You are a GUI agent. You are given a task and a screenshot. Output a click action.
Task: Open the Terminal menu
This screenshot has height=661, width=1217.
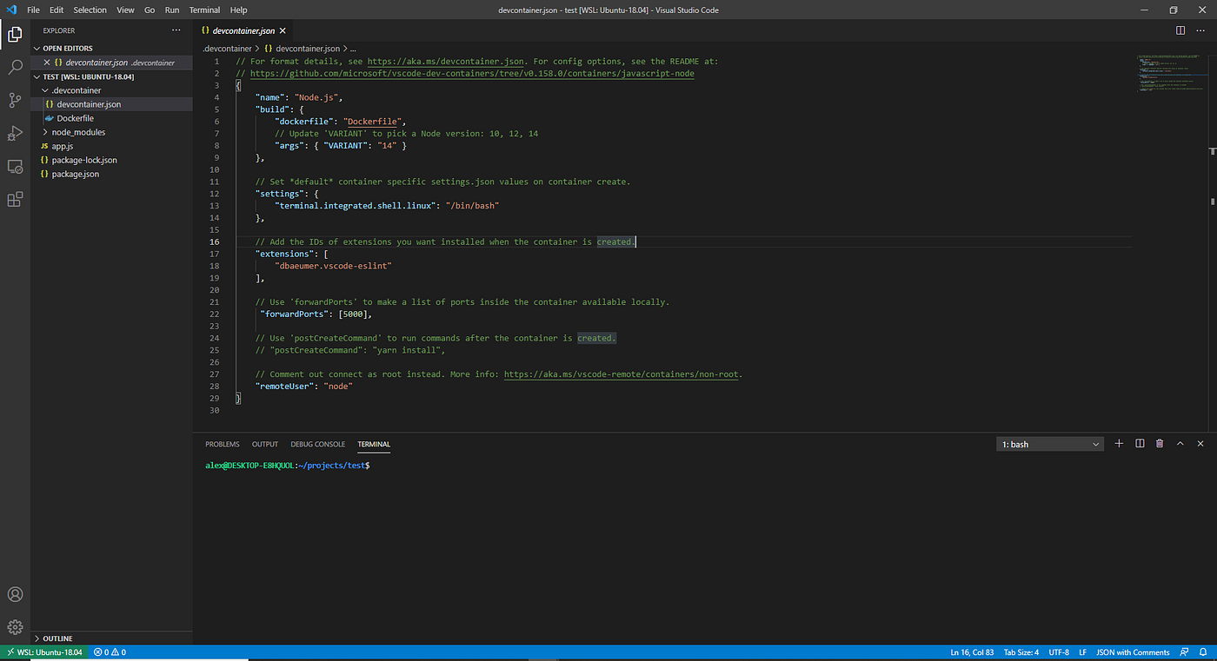[204, 10]
